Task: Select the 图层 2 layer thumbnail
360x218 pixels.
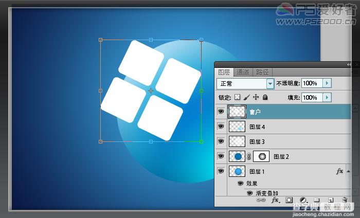Action: (x=237, y=156)
